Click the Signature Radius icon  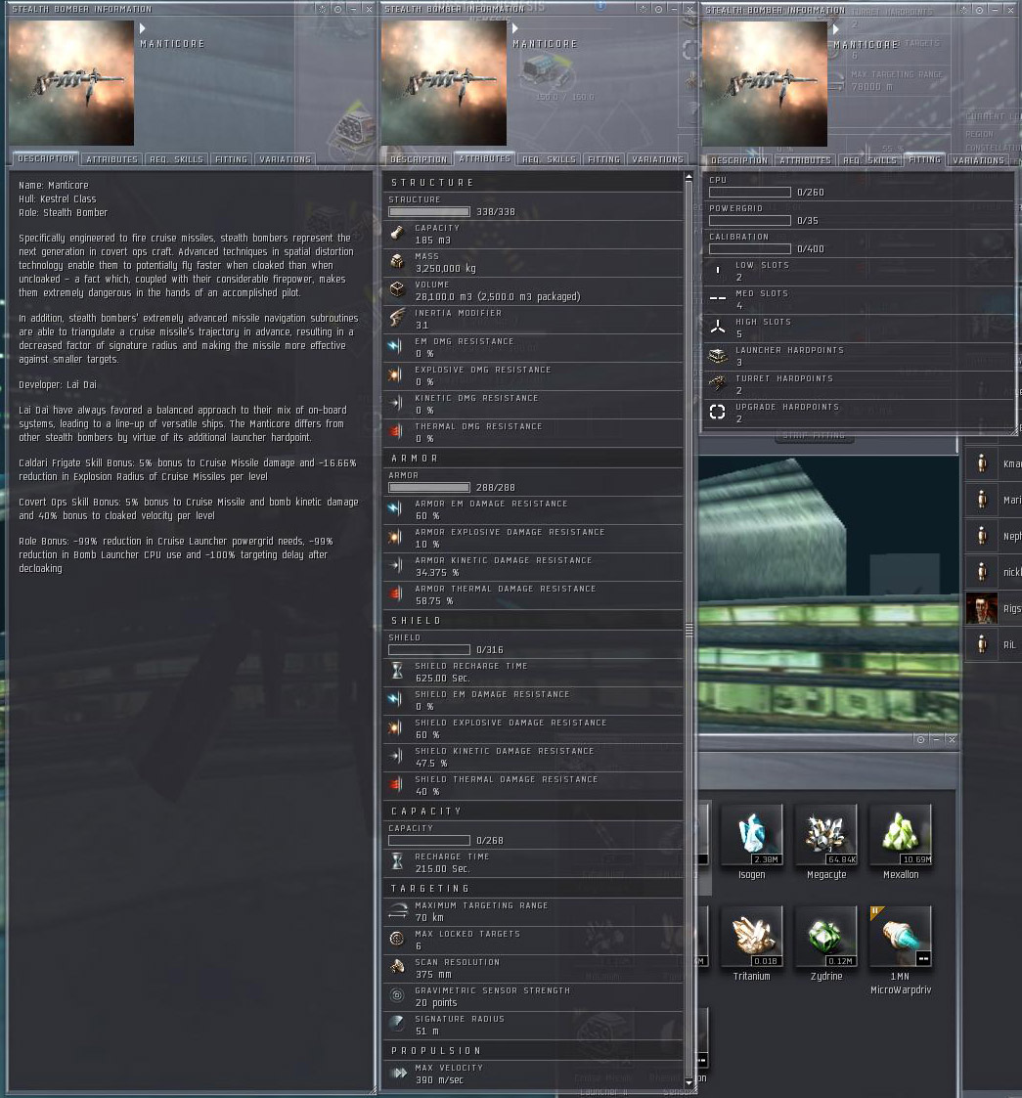[397, 1024]
